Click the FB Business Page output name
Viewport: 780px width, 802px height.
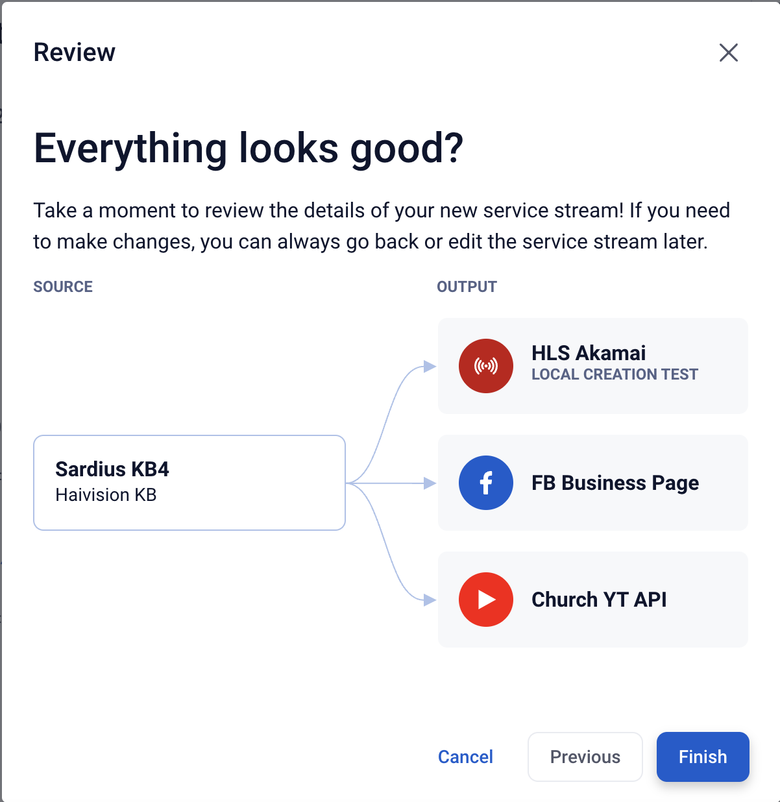[615, 483]
